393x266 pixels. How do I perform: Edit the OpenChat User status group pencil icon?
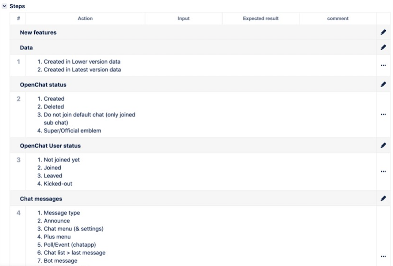[383, 146]
